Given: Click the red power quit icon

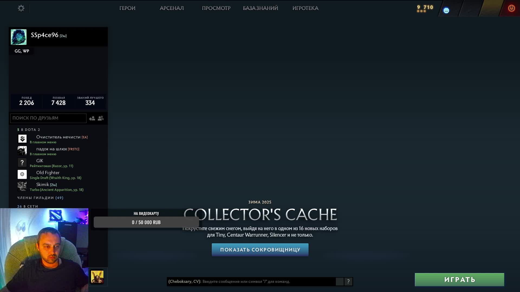Looking at the screenshot, I should (x=511, y=8).
